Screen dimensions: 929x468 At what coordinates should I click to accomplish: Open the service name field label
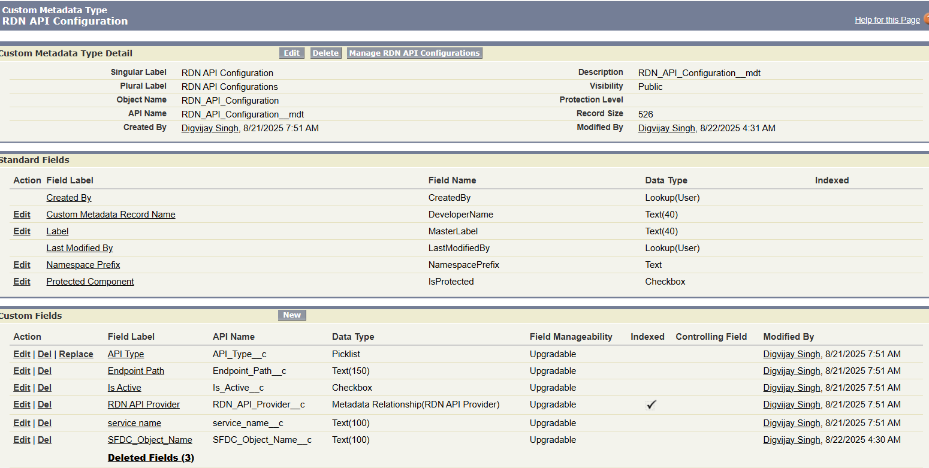(134, 423)
